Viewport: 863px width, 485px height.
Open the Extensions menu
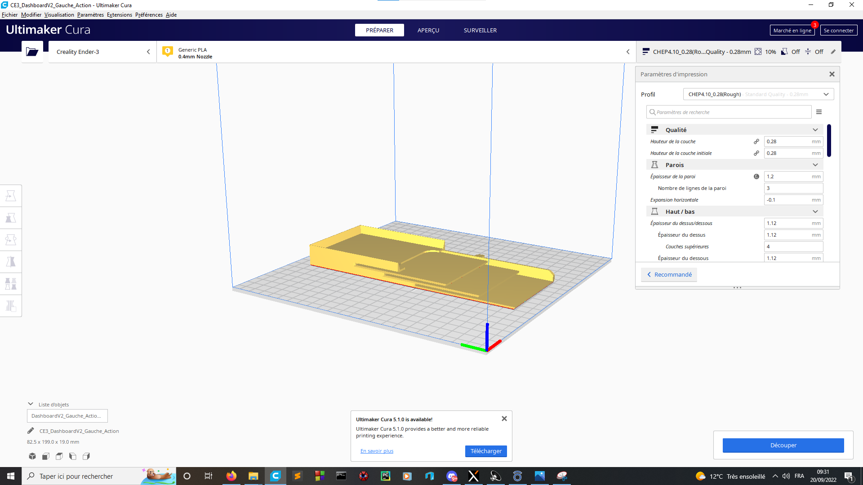point(120,15)
